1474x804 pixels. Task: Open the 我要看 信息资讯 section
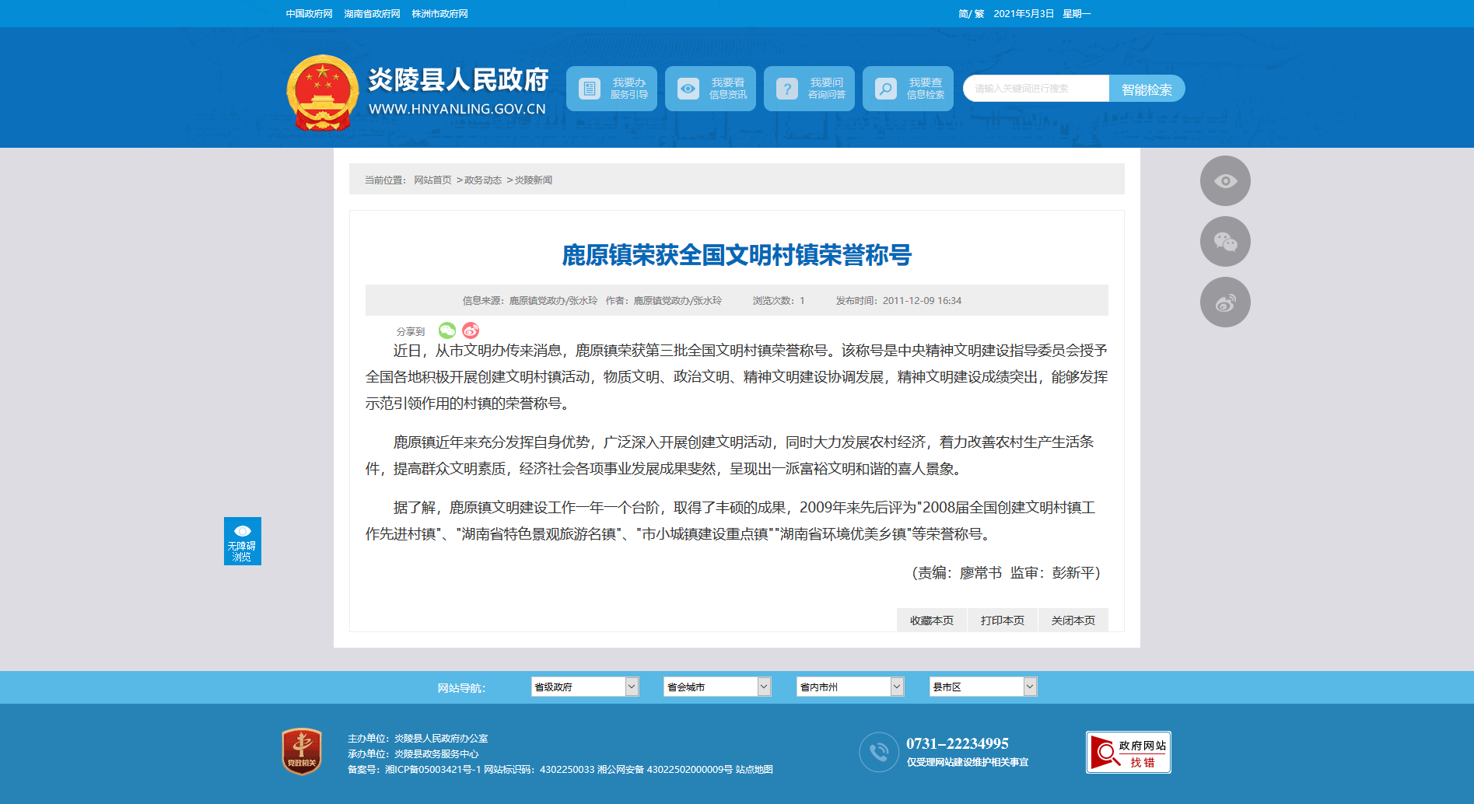coord(710,89)
